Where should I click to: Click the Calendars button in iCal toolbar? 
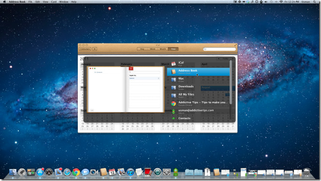pos(85,49)
